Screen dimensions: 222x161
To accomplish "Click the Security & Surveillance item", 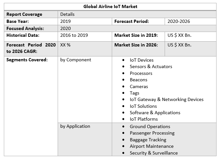I will (154, 153).
